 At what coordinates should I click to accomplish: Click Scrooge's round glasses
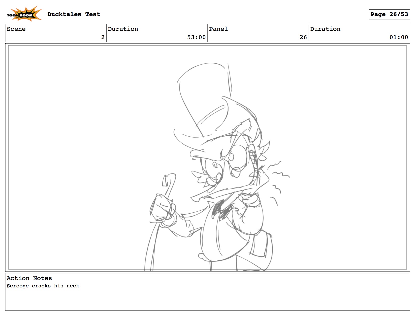click(x=233, y=164)
